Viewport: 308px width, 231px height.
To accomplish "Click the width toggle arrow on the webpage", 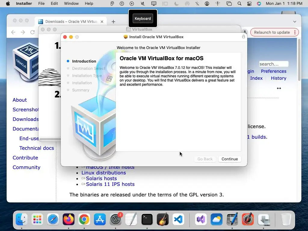I will point(279,88).
